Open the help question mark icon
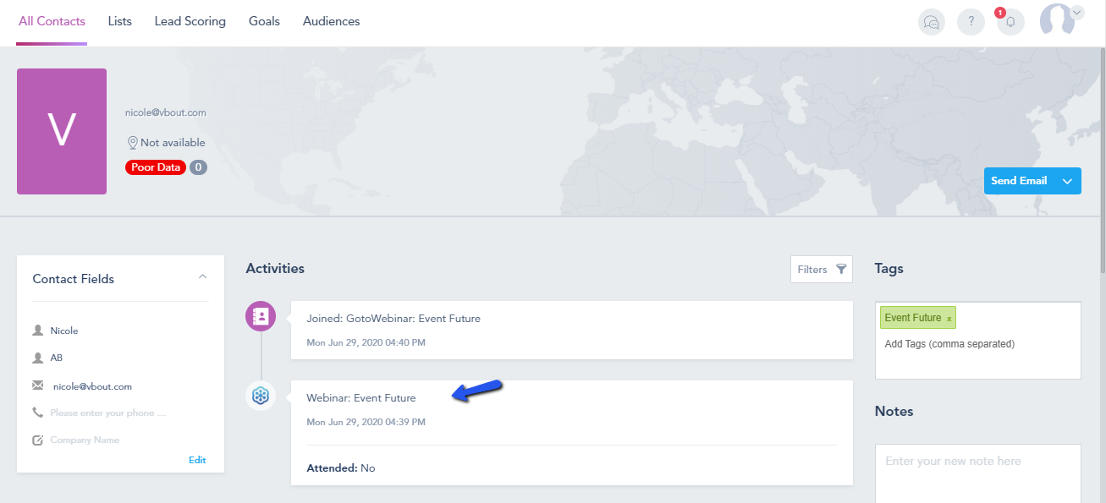The height and width of the screenshot is (503, 1106). tap(971, 22)
